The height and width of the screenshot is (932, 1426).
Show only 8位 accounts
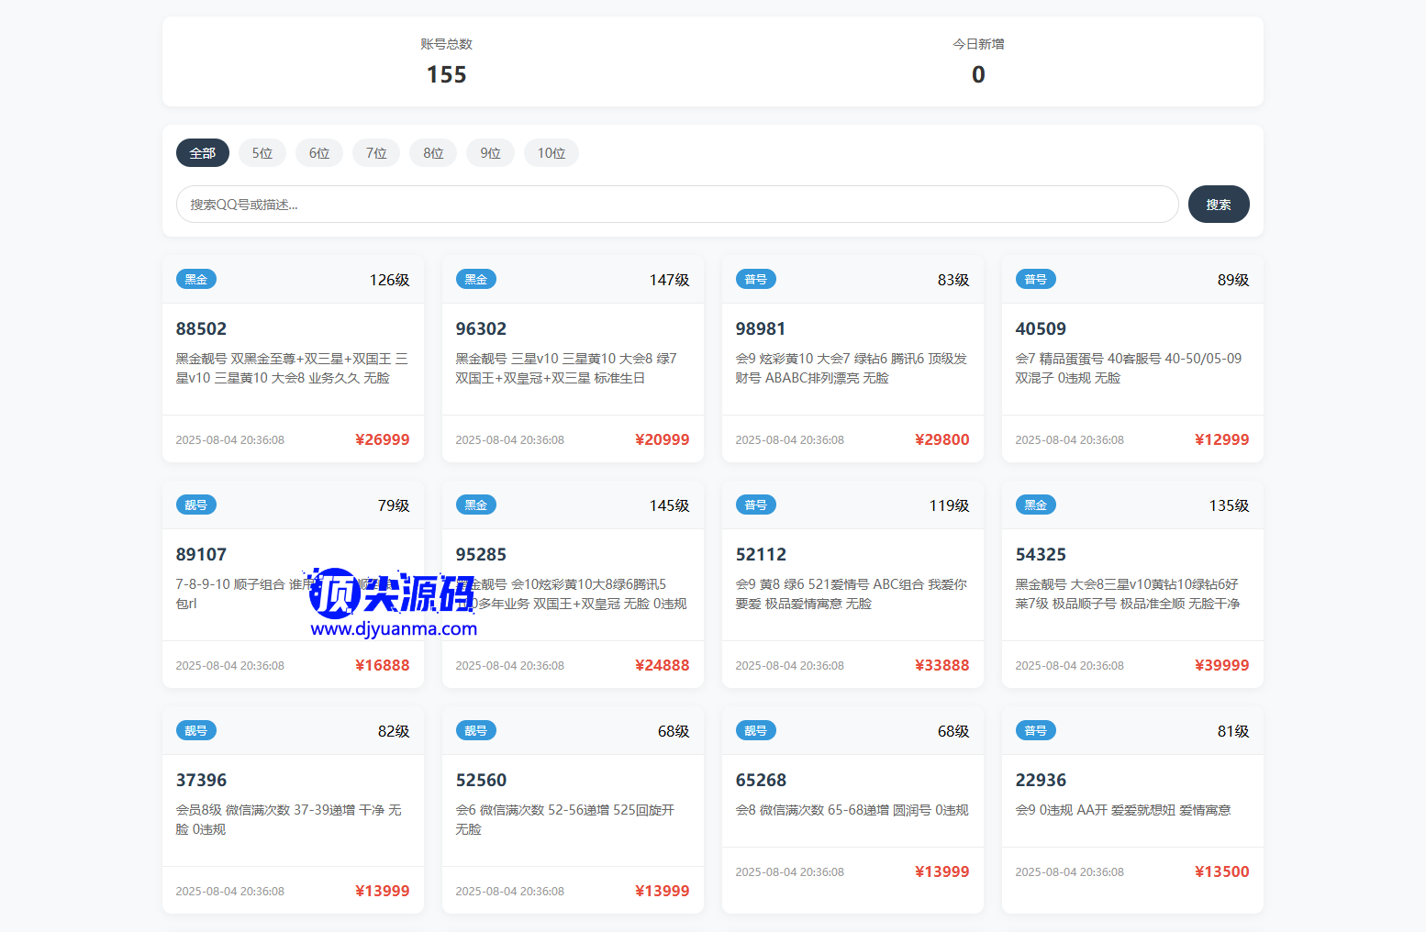[x=433, y=153]
